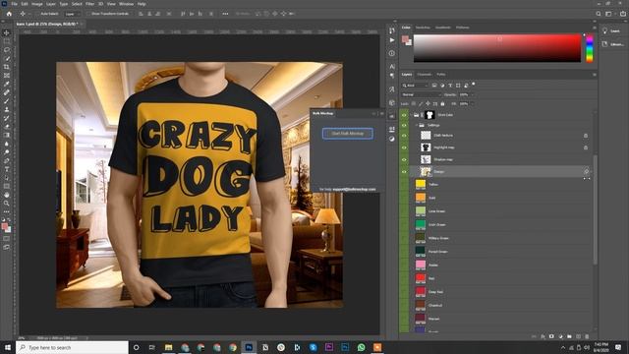Screen dimensions: 629x354
Task: Click the add layer mask icon
Action: tap(551, 336)
